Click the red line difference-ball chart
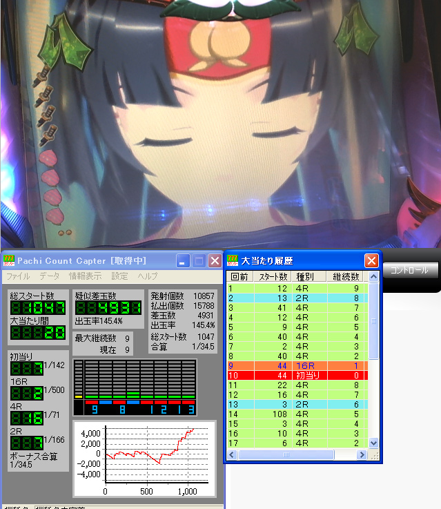Image resolution: width=441 pixels, height=509 pixels. tap(144, 459)
